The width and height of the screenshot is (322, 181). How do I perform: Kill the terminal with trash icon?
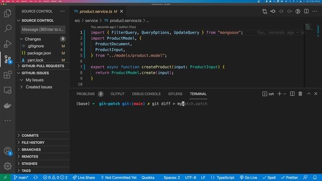(300, 94)
